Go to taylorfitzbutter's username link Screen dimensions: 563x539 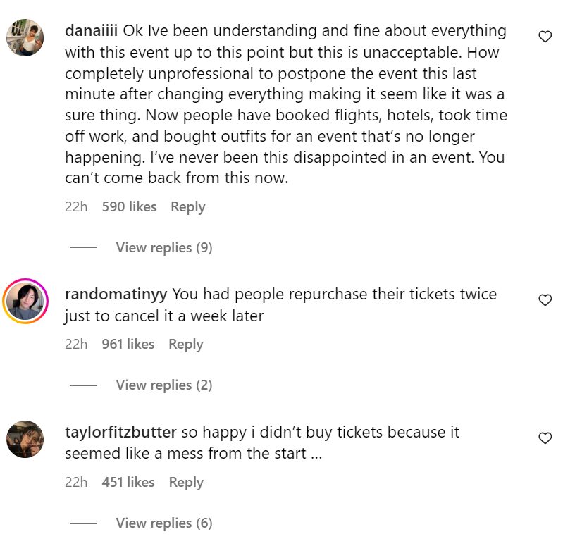pyautogui.click(x=120, y=432)
